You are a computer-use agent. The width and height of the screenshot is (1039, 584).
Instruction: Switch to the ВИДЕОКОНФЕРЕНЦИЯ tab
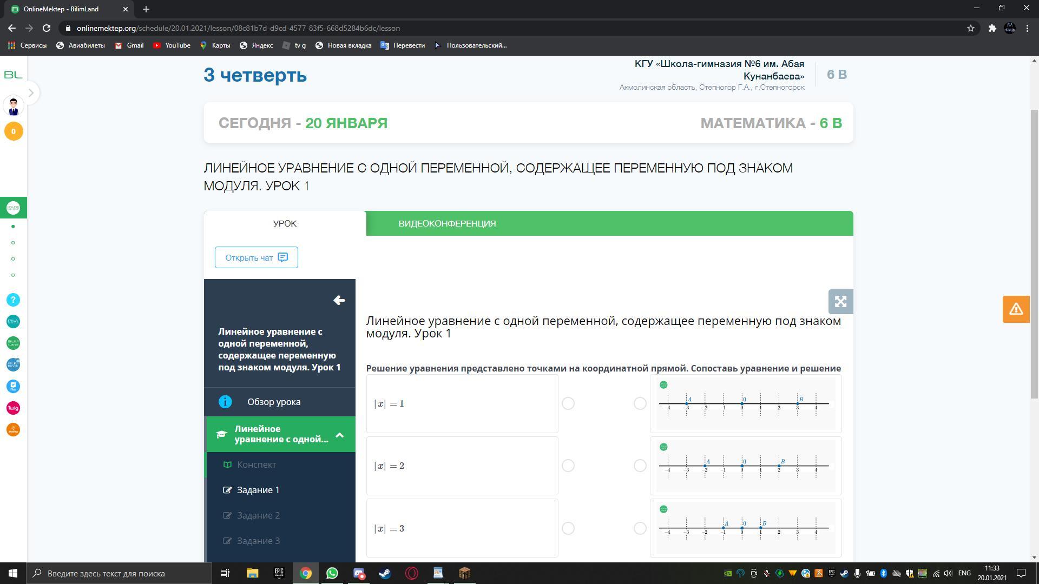tap(447, 223)
